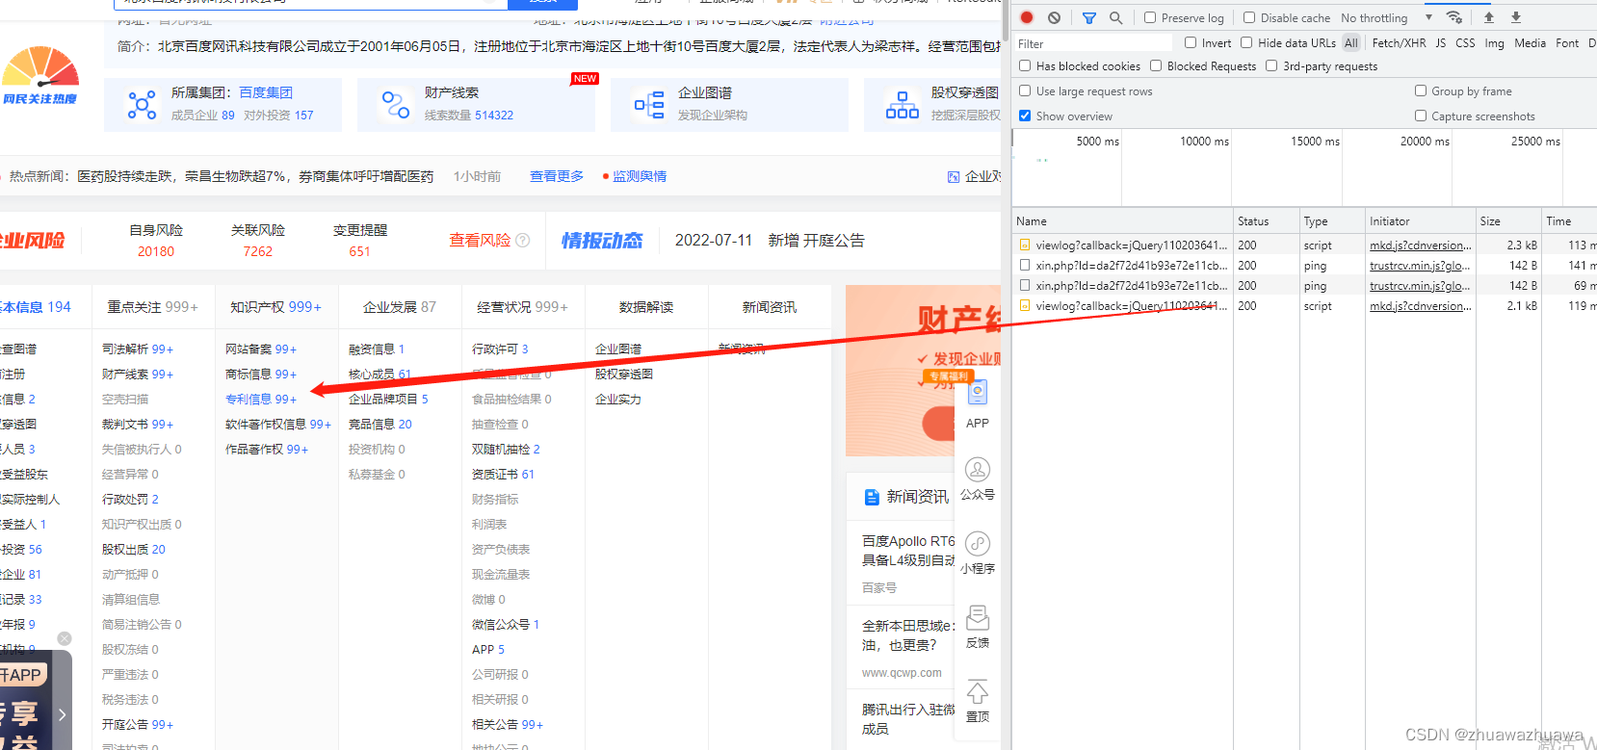Open the No throttling dropdown
This screenshot has width=1597, height=750.
(1386, 17)
